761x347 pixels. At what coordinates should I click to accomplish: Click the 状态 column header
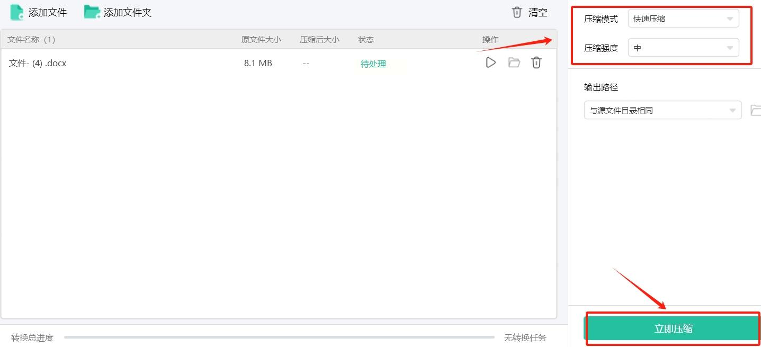pyautogui.click(x=366, y=40)
